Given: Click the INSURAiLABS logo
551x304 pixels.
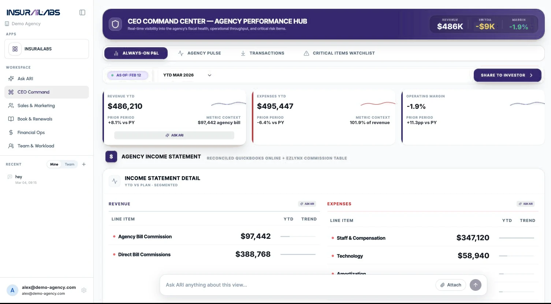Looking at the screenshot, I should [33, 12].
